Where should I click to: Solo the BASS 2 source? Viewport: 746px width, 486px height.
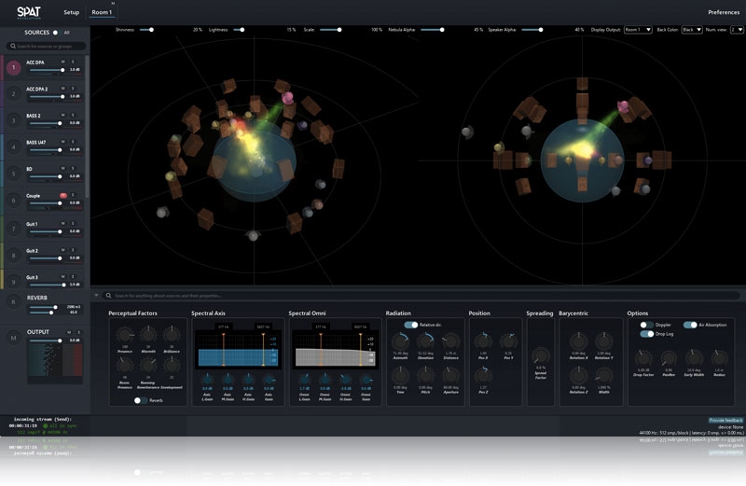[x=73, y=116]
